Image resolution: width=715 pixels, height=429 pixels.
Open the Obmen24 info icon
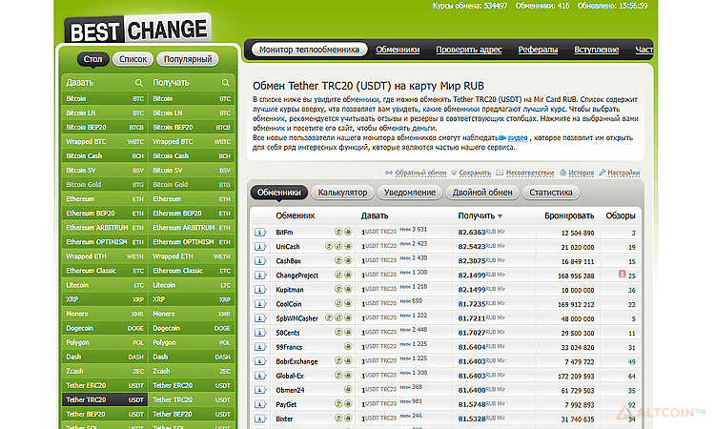point(260,390)
